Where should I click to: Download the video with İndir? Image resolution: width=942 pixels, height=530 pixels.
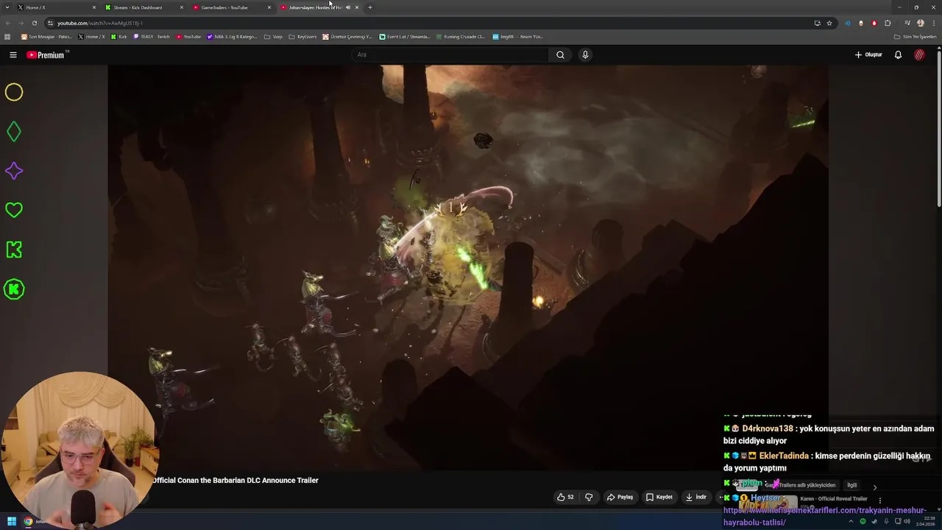pyautogui.click(x=696, y=497)
